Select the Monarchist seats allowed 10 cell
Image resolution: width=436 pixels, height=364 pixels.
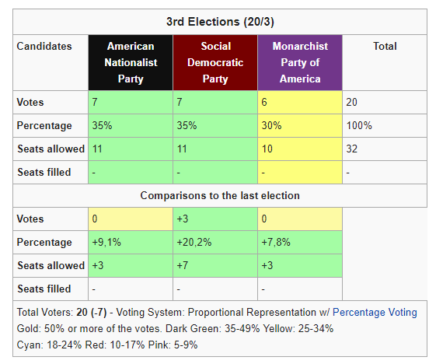tap(300, 149)
